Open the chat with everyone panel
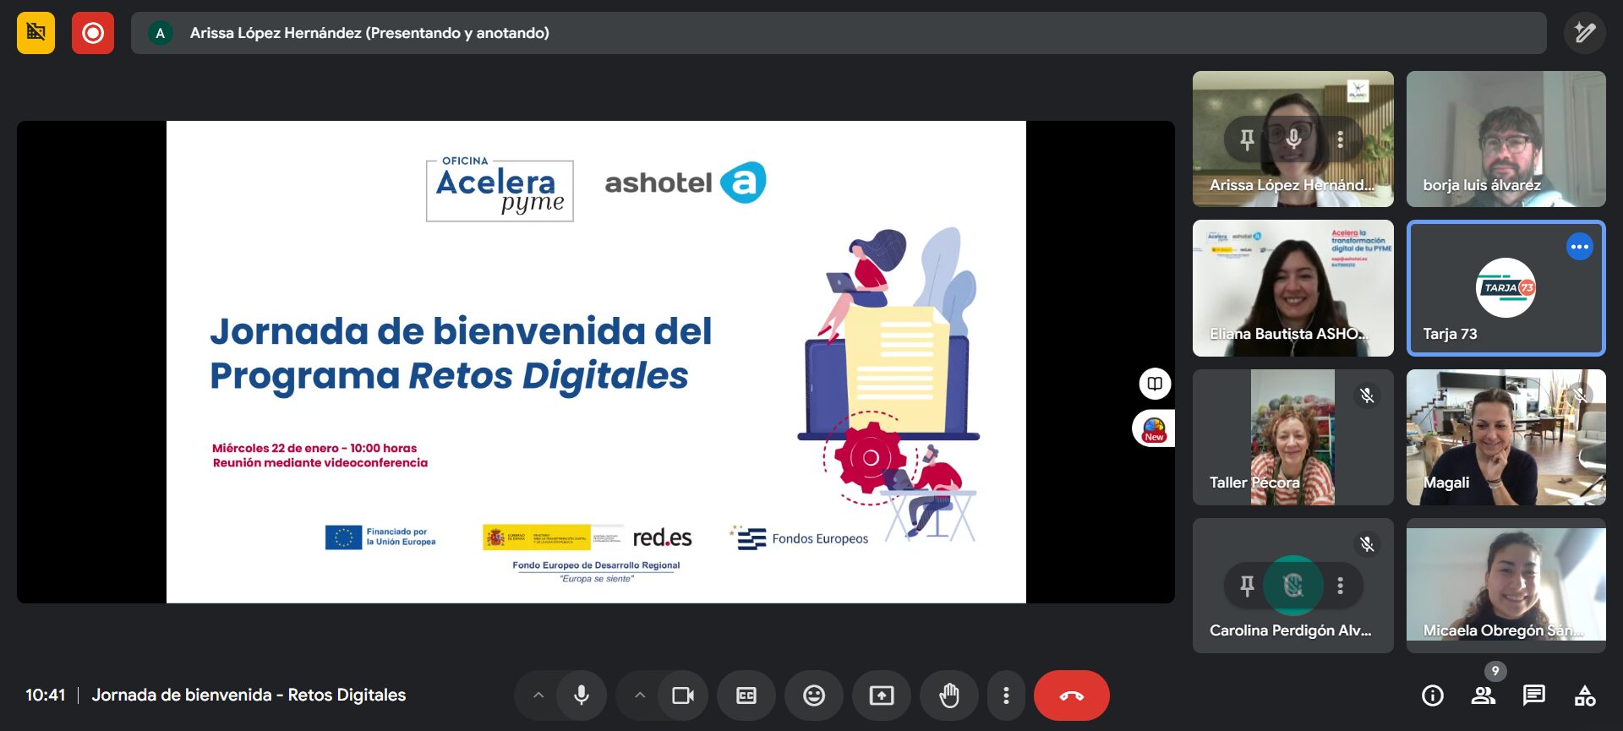 point(1534,696)
